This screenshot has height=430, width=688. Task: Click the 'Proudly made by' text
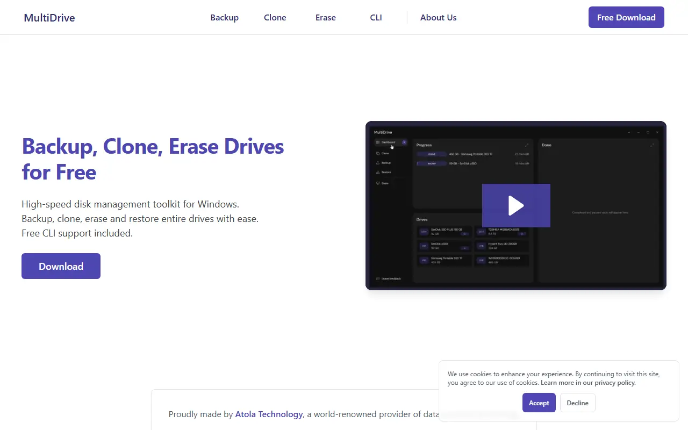(x=200, y=414)
